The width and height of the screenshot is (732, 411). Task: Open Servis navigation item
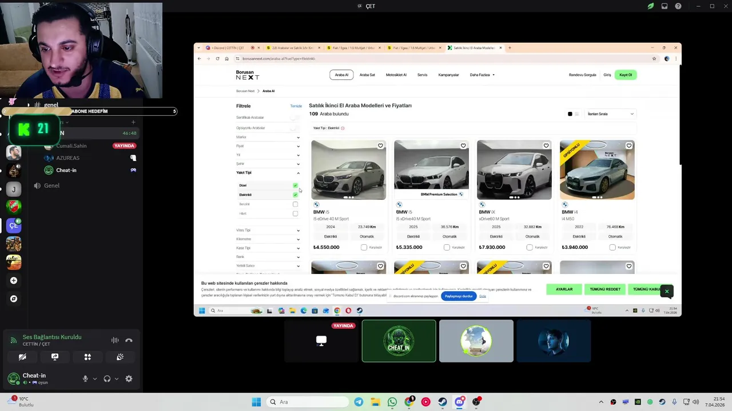click(422, 75)
